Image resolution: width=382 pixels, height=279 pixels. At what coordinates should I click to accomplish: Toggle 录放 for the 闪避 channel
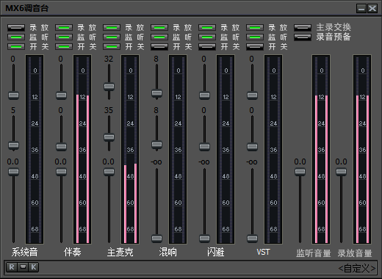[207, 28]
